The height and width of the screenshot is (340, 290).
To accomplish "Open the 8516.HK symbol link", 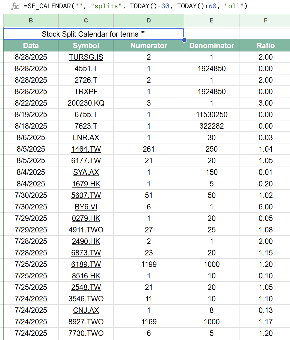I will click(x=86, y=276).
